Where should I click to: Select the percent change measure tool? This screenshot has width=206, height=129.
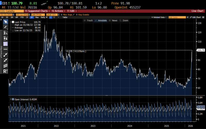pos(5,33)
